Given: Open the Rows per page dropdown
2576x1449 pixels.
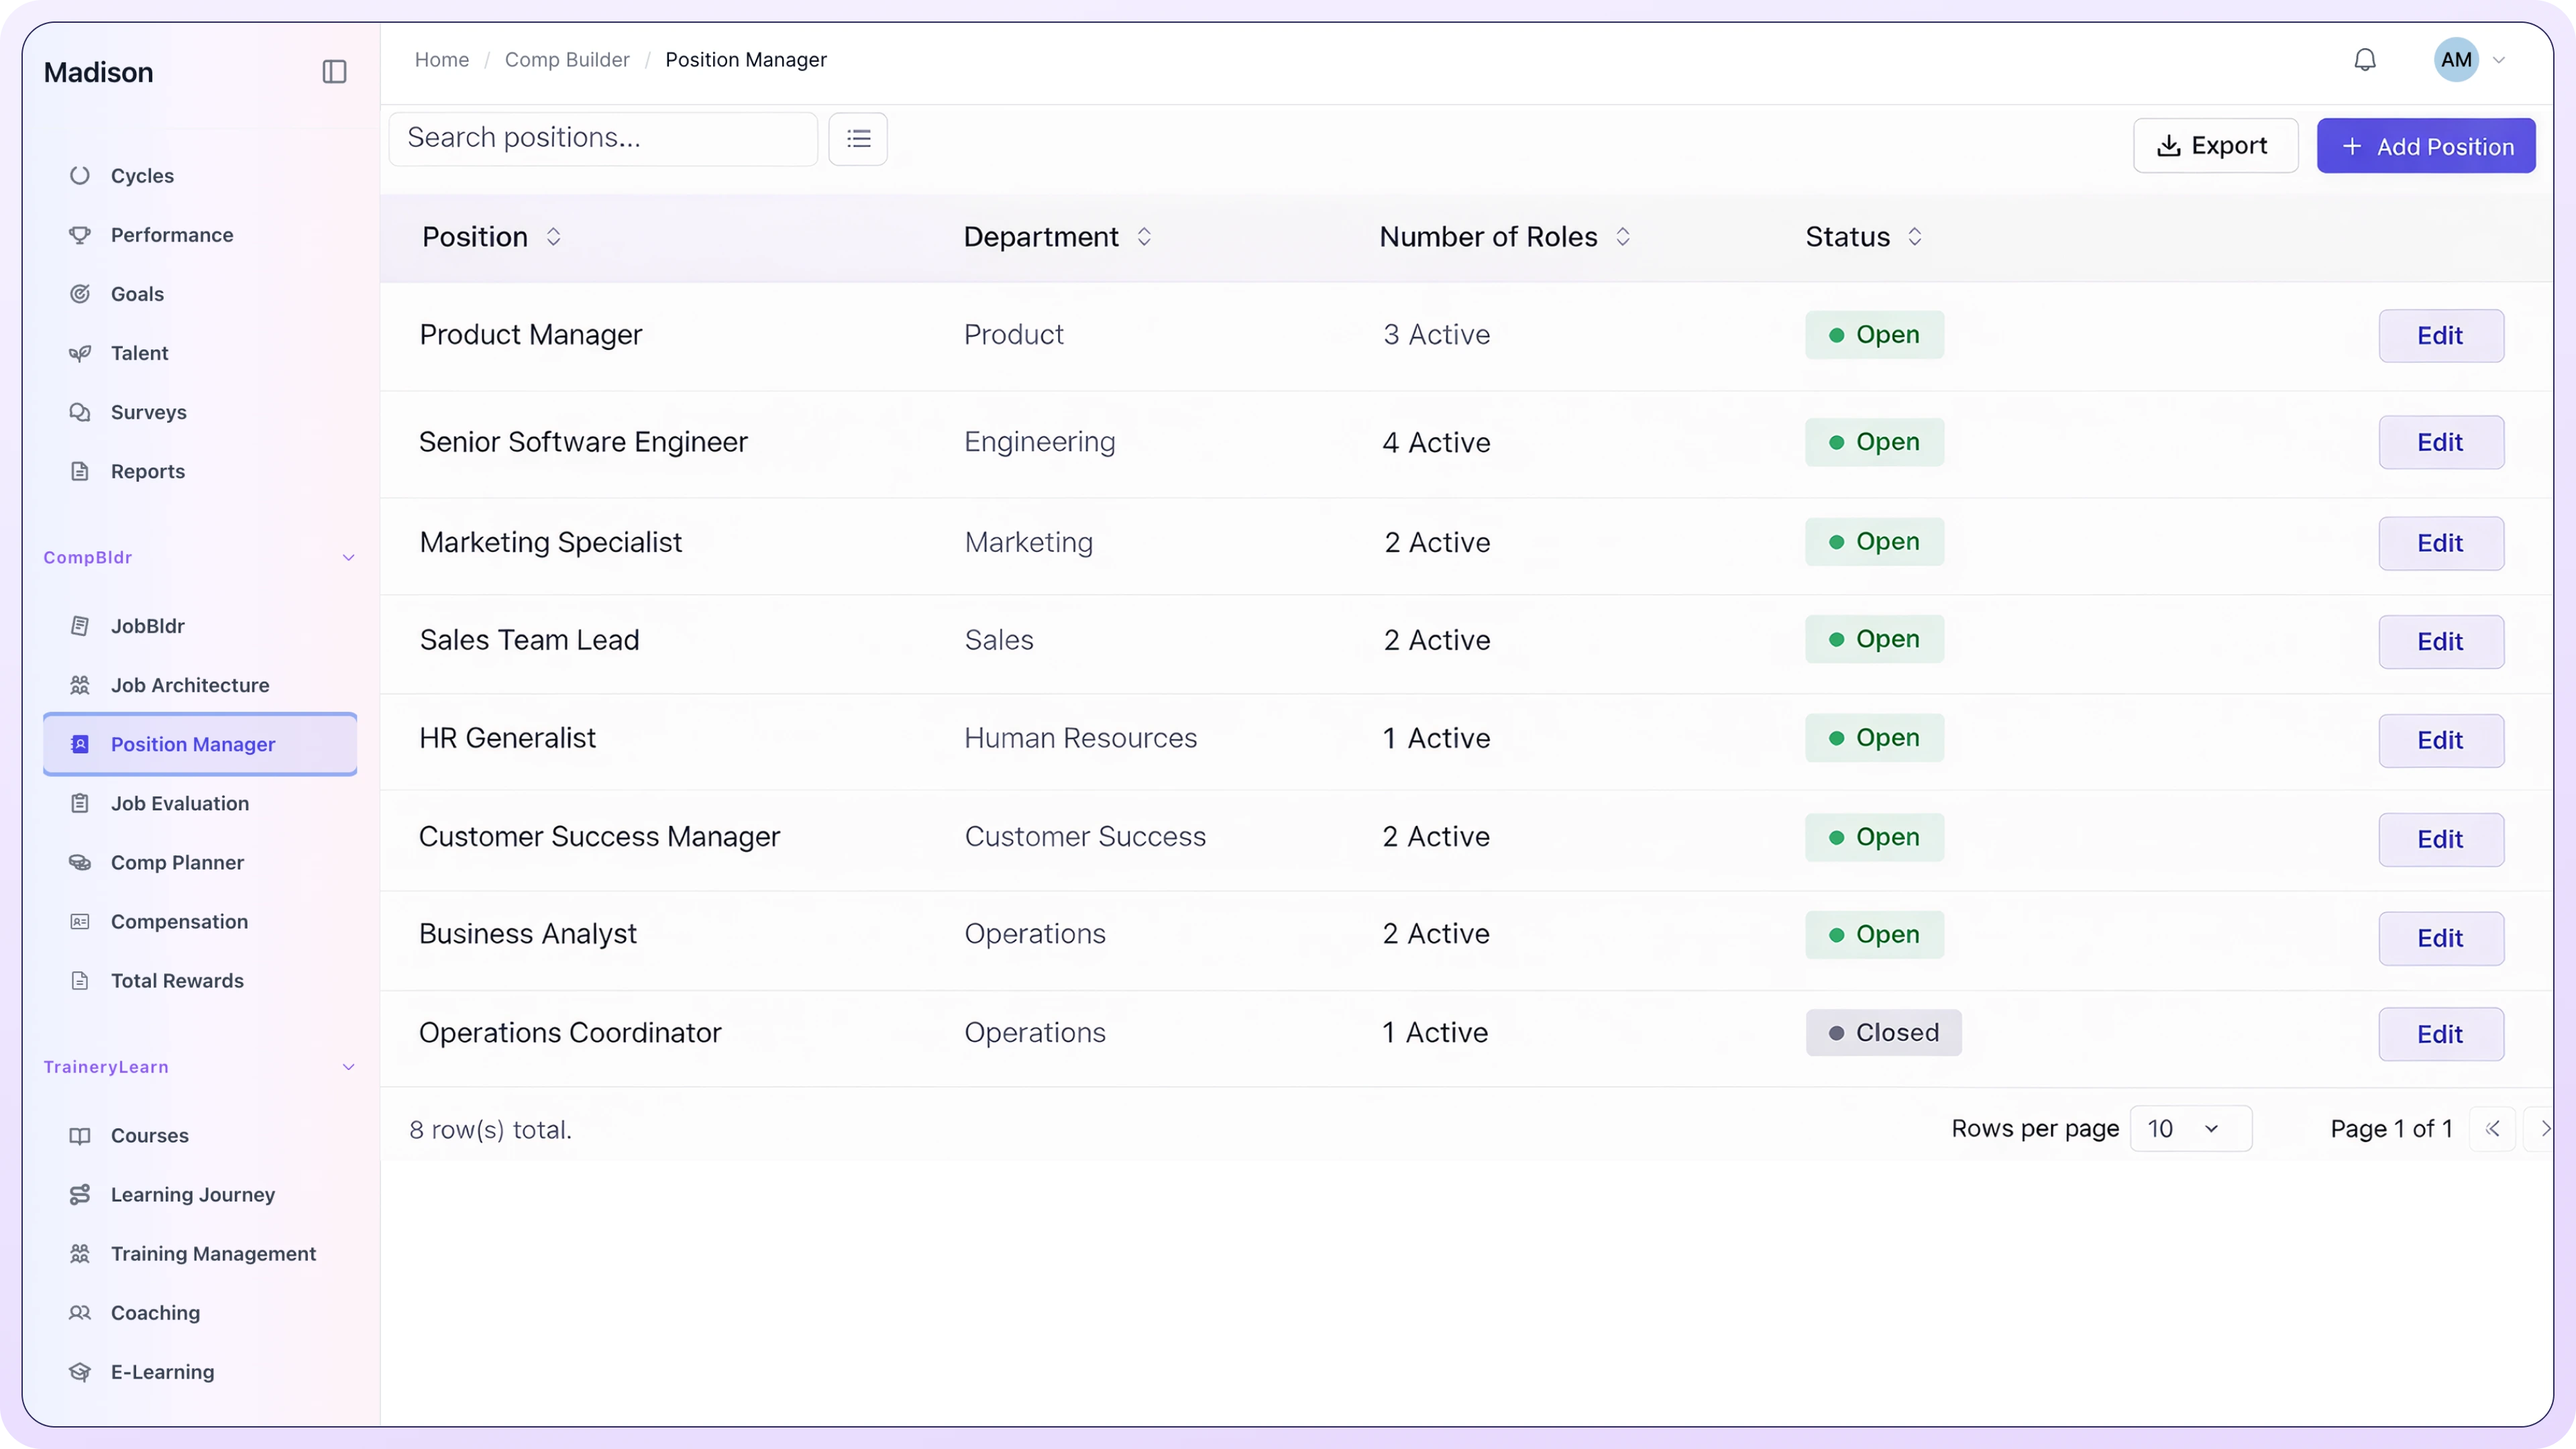Looking at the screenshot, I should (2190, 1129).
